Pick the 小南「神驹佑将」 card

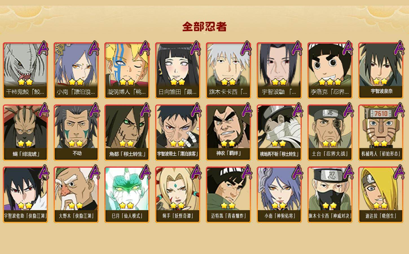[x=279, y=195]
